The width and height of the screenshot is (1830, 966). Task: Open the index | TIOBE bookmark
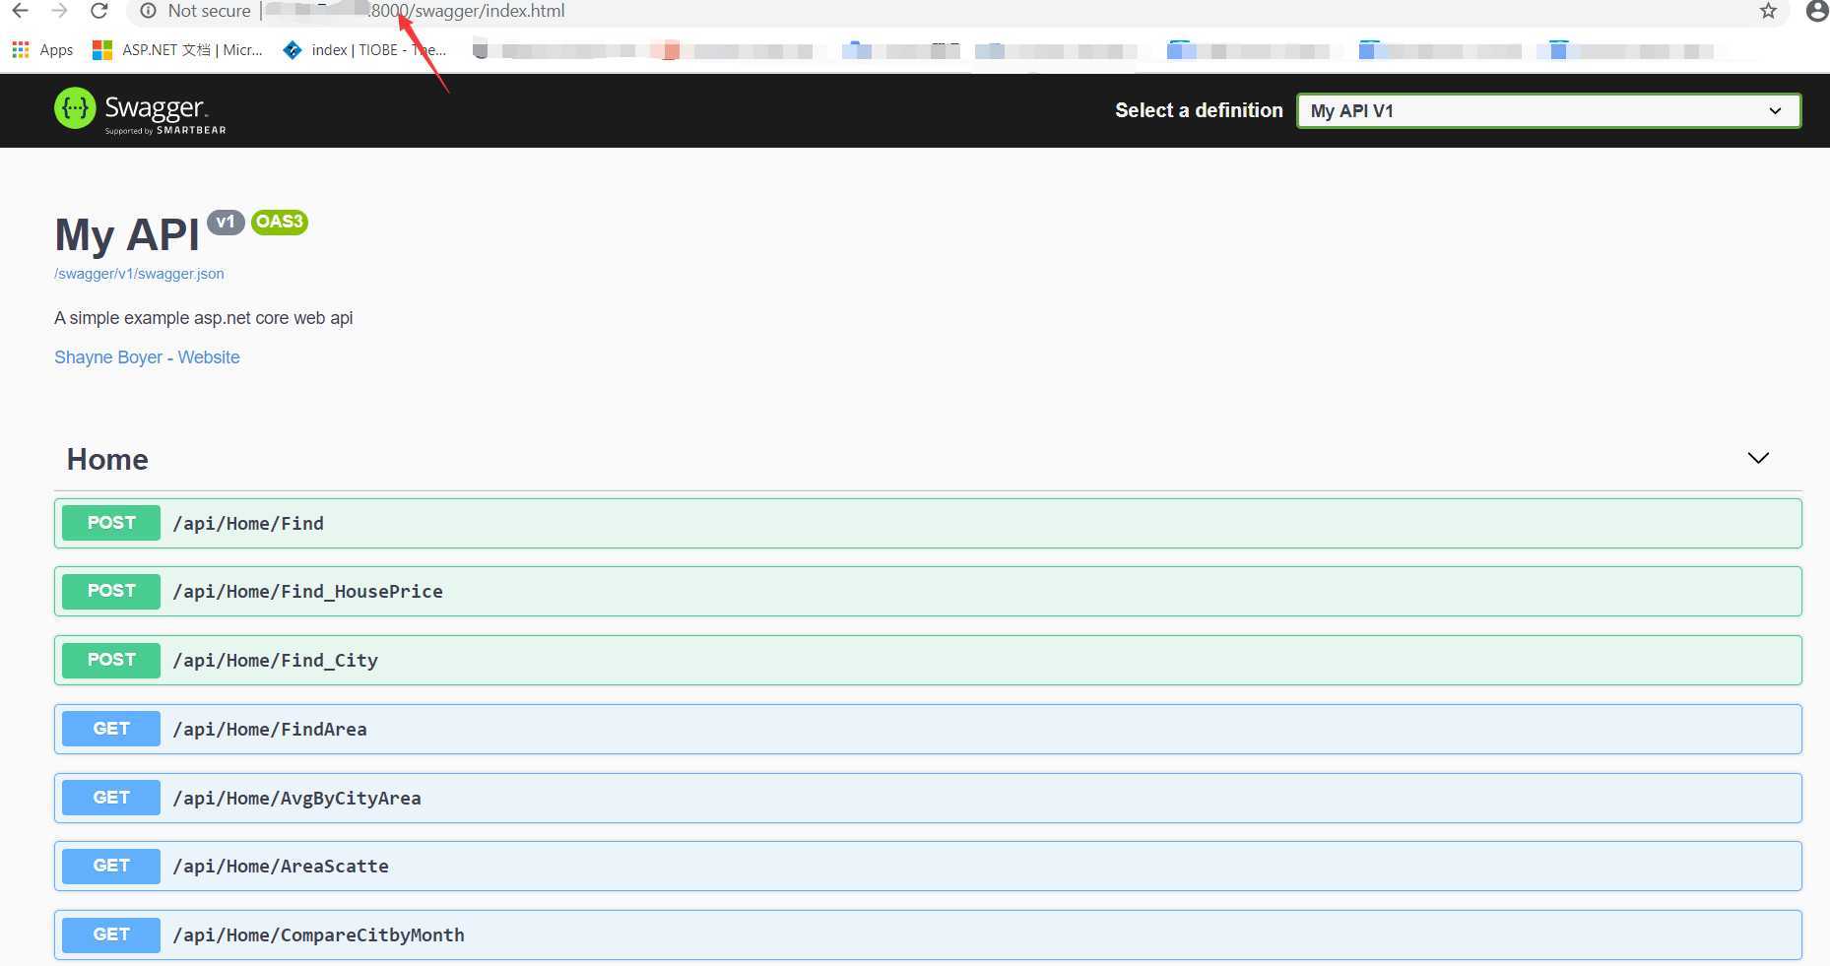364,50
